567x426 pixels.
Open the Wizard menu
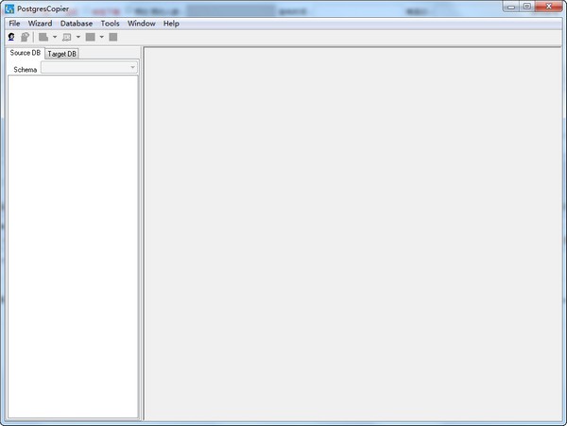[x=40, y=23]
